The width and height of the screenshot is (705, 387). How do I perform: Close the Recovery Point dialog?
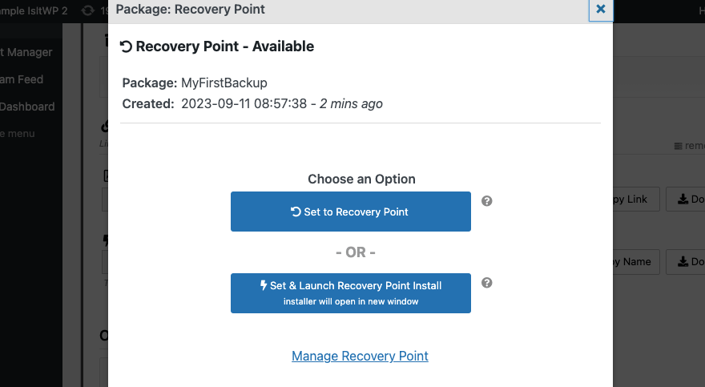point(600,10)
